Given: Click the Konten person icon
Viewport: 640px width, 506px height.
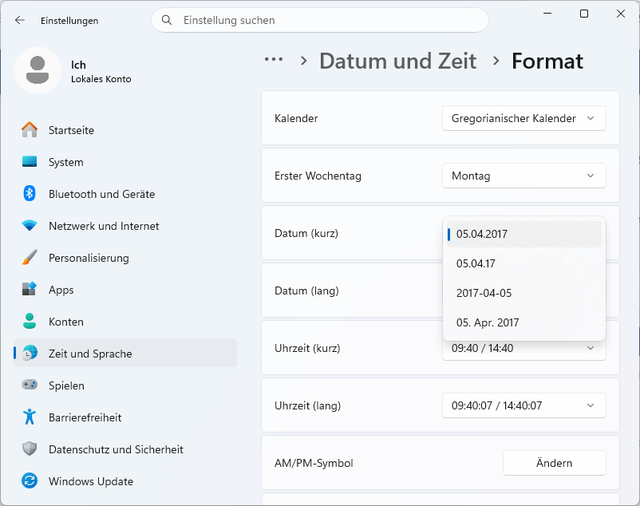Looking at the screenshot, I should tap(30, 322).
